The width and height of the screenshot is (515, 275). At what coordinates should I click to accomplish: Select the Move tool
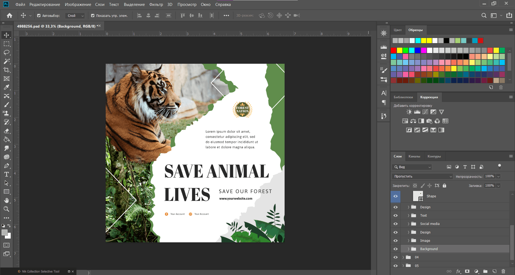(x=6, y=35)
